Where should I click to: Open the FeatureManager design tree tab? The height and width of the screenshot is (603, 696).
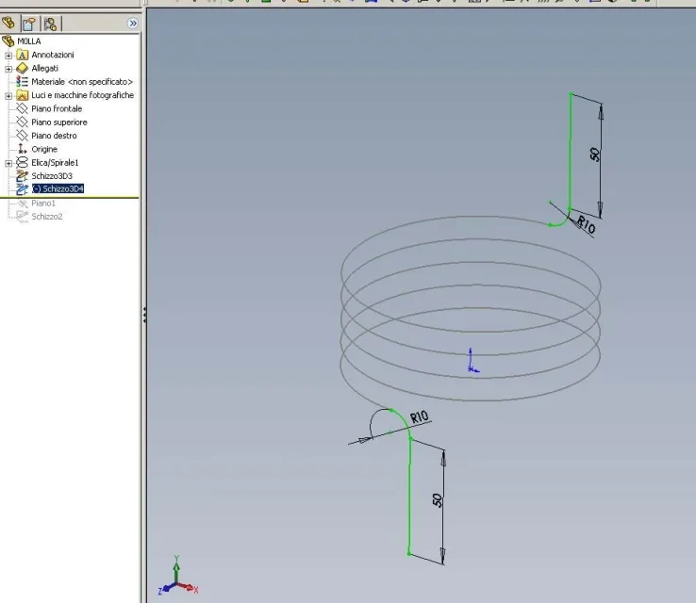point(8,23)
